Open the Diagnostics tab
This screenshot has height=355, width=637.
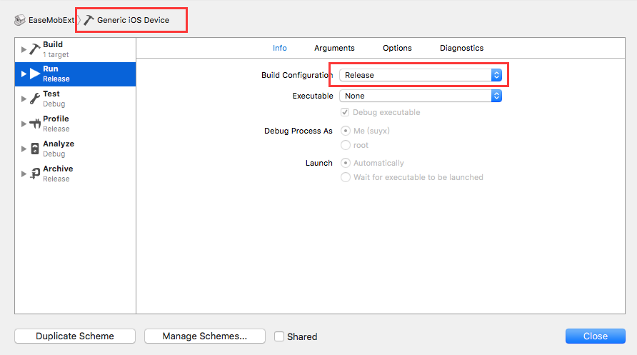(x=461, y=48)
